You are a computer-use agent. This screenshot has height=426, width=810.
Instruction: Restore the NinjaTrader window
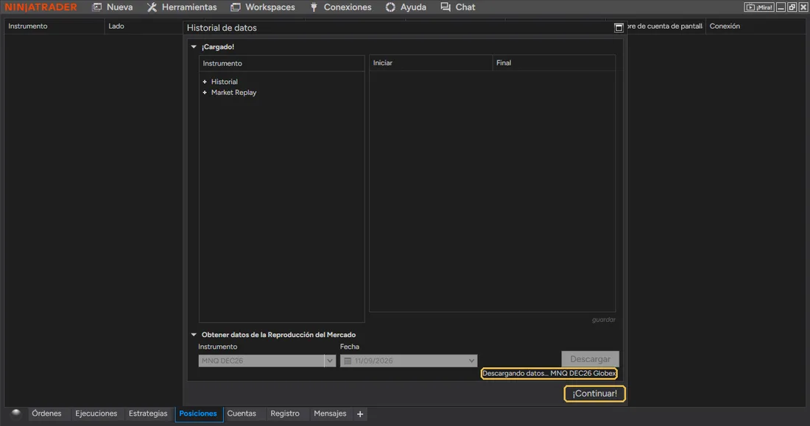click(792, 7)
